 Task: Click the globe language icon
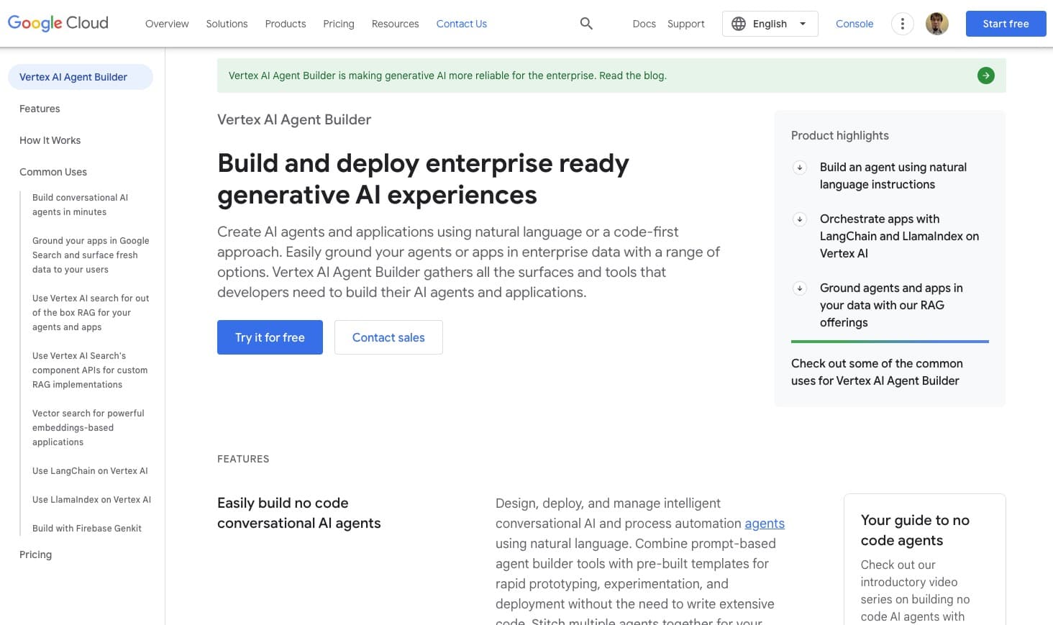[x=739, y=24]
